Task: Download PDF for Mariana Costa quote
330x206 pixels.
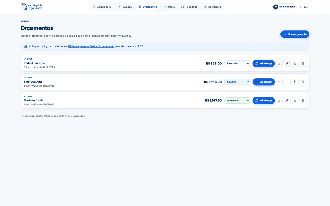Action: tap(279, 100)
